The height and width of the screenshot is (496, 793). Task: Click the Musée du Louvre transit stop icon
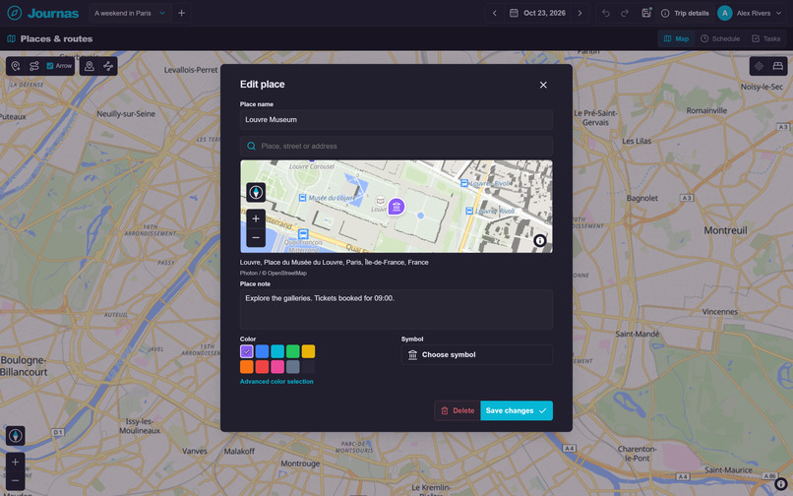click(x=302, y=198)
